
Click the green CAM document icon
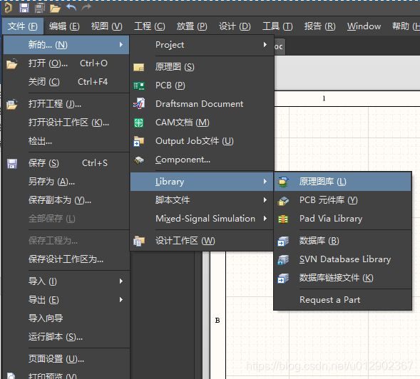pos(139,123)
